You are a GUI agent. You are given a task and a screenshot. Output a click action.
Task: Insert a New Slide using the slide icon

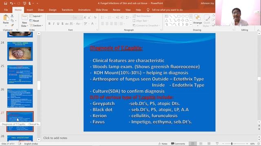[x=24, y=17]
